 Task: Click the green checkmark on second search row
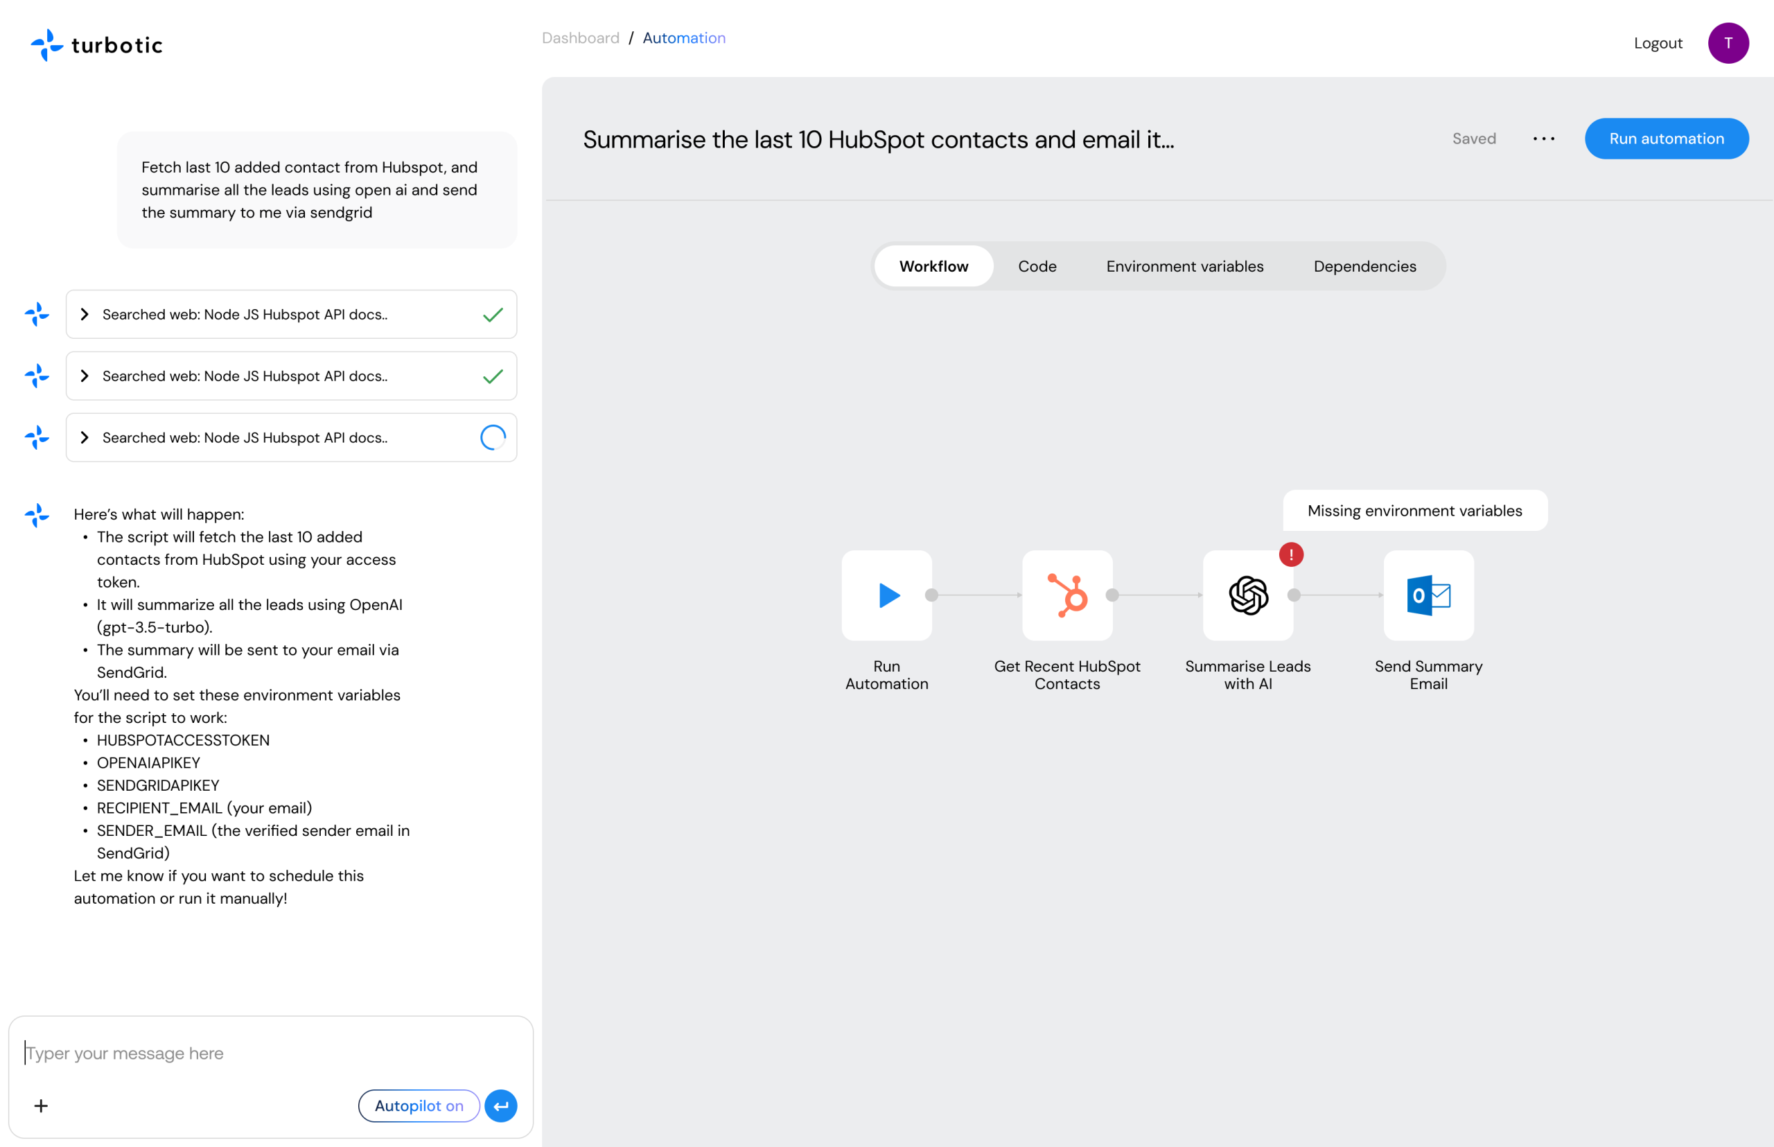point(492,376)
